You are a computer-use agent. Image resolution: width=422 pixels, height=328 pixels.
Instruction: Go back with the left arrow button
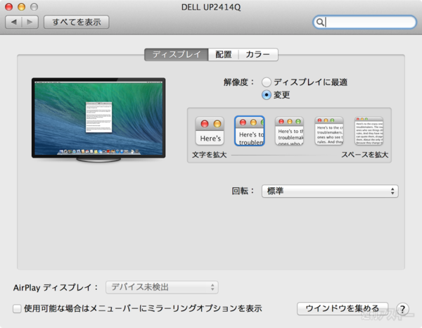click(13, 22)
